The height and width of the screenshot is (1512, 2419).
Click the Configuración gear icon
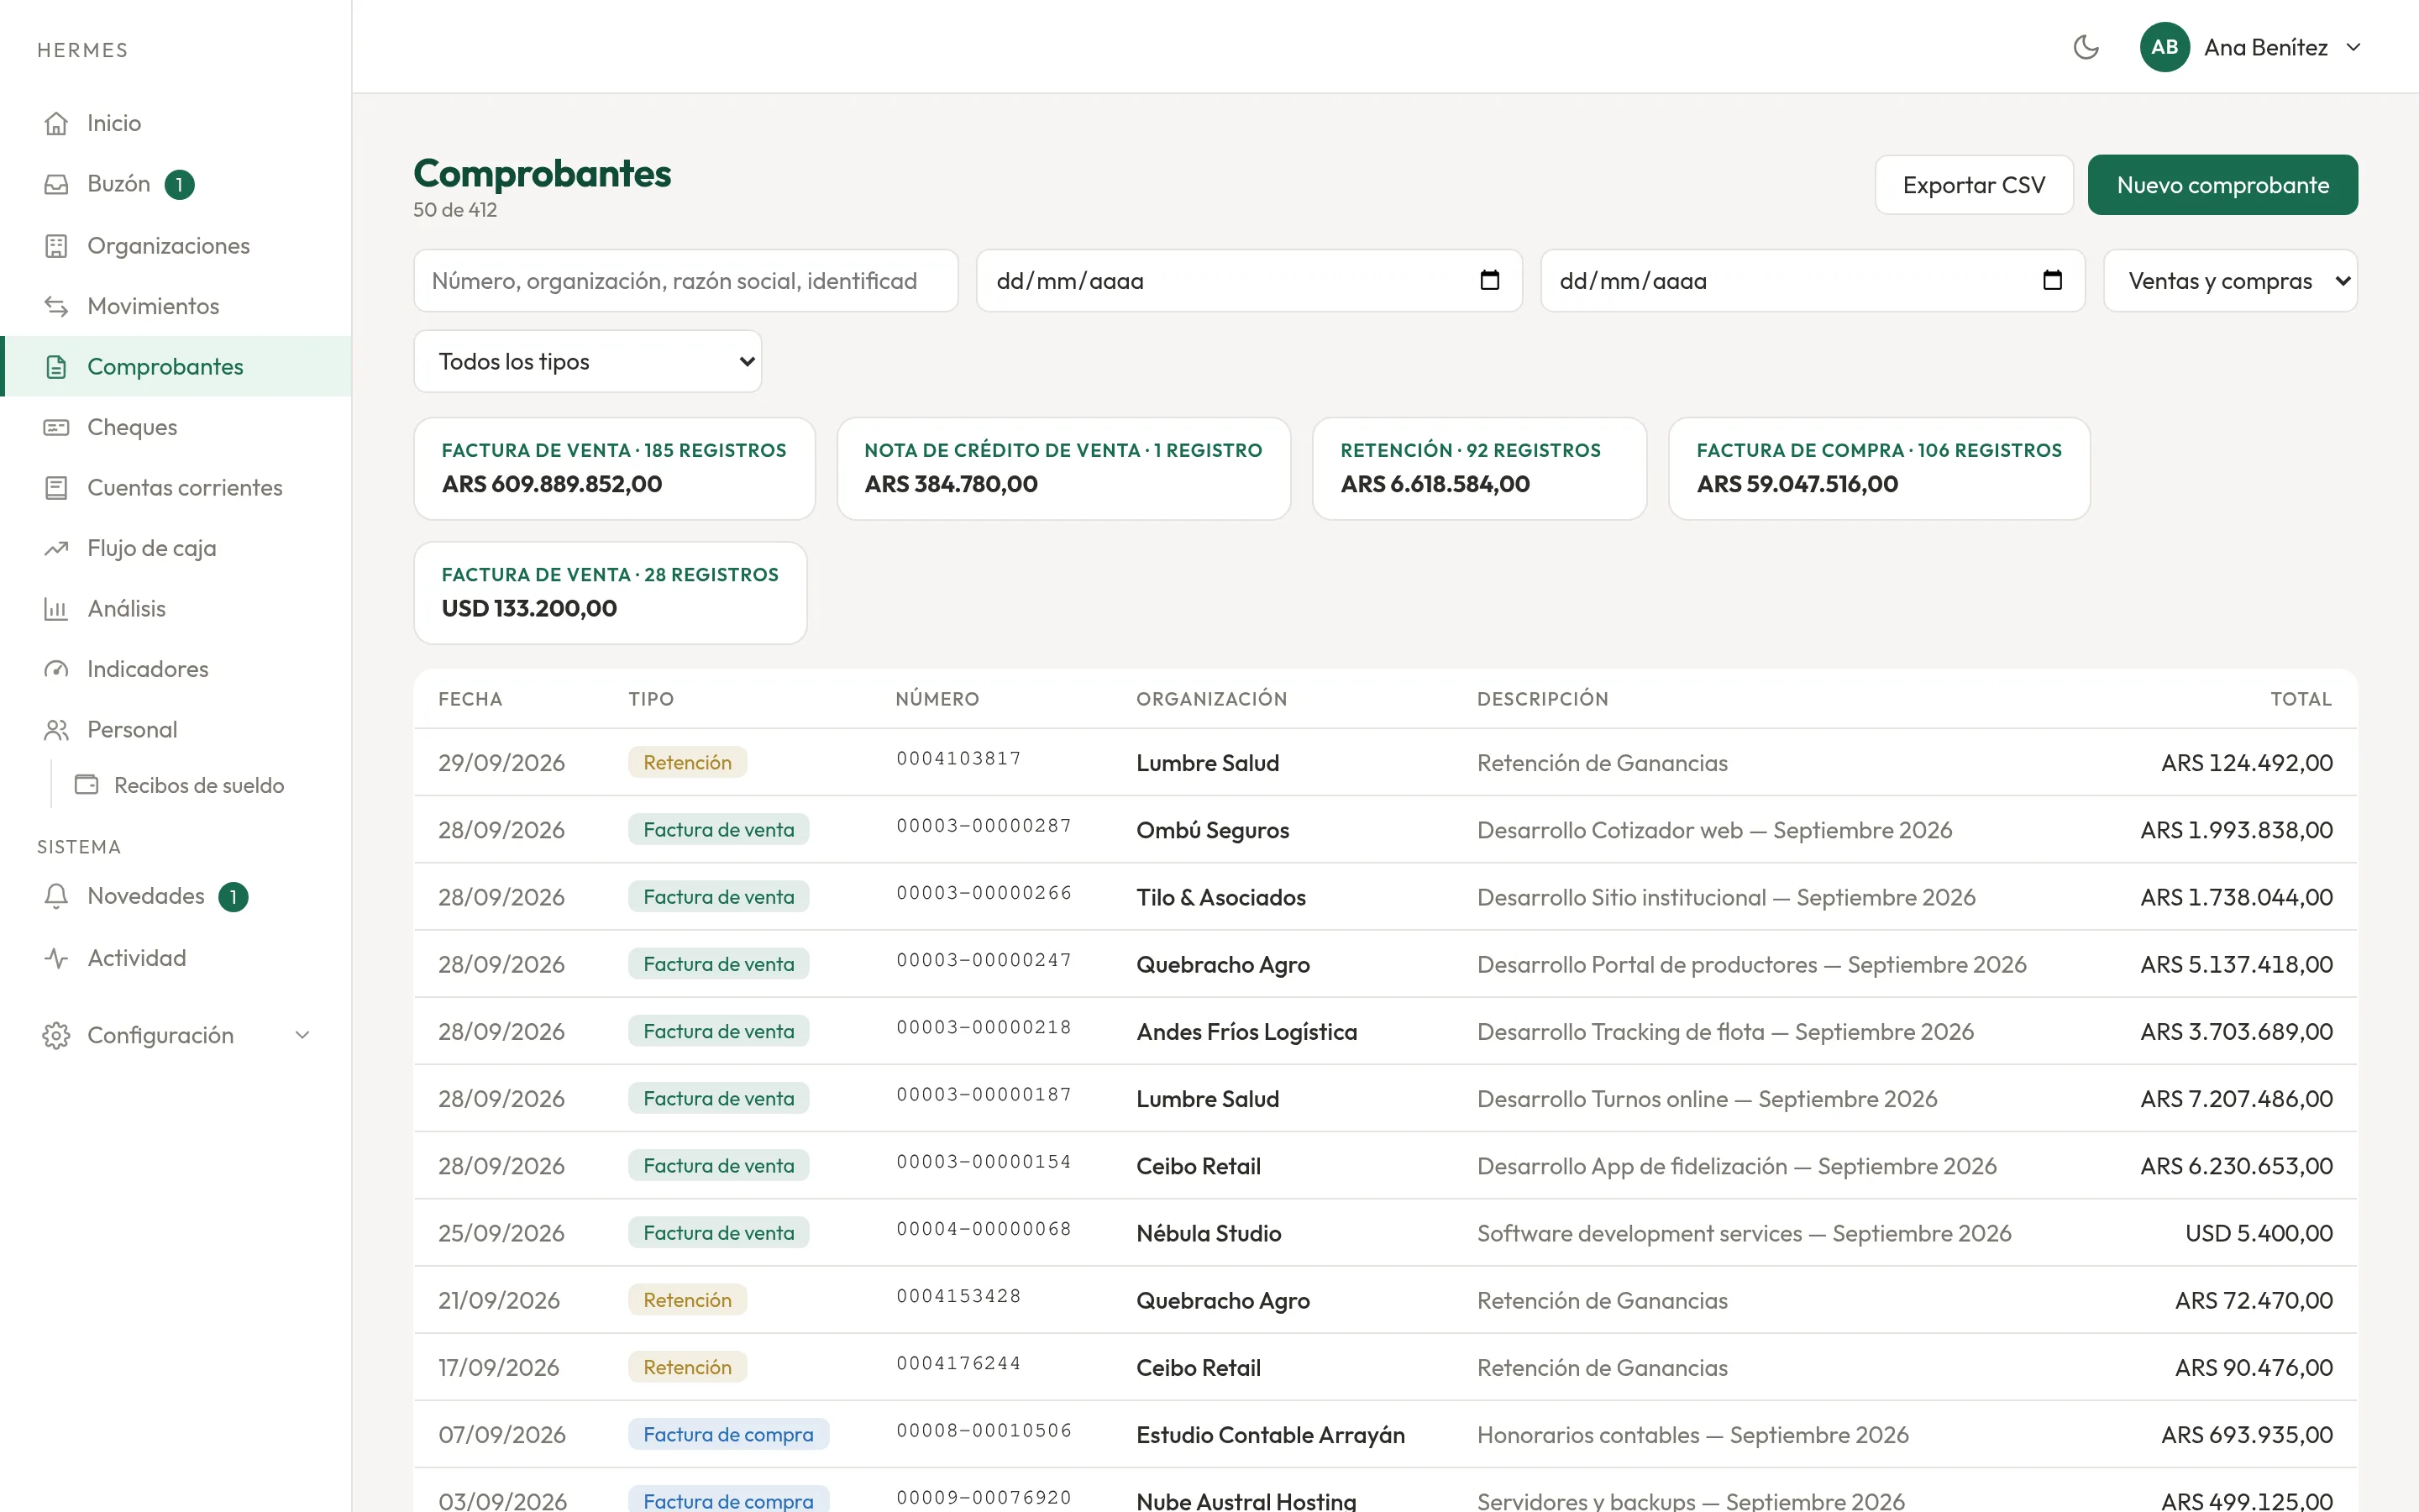(56, 1035)
